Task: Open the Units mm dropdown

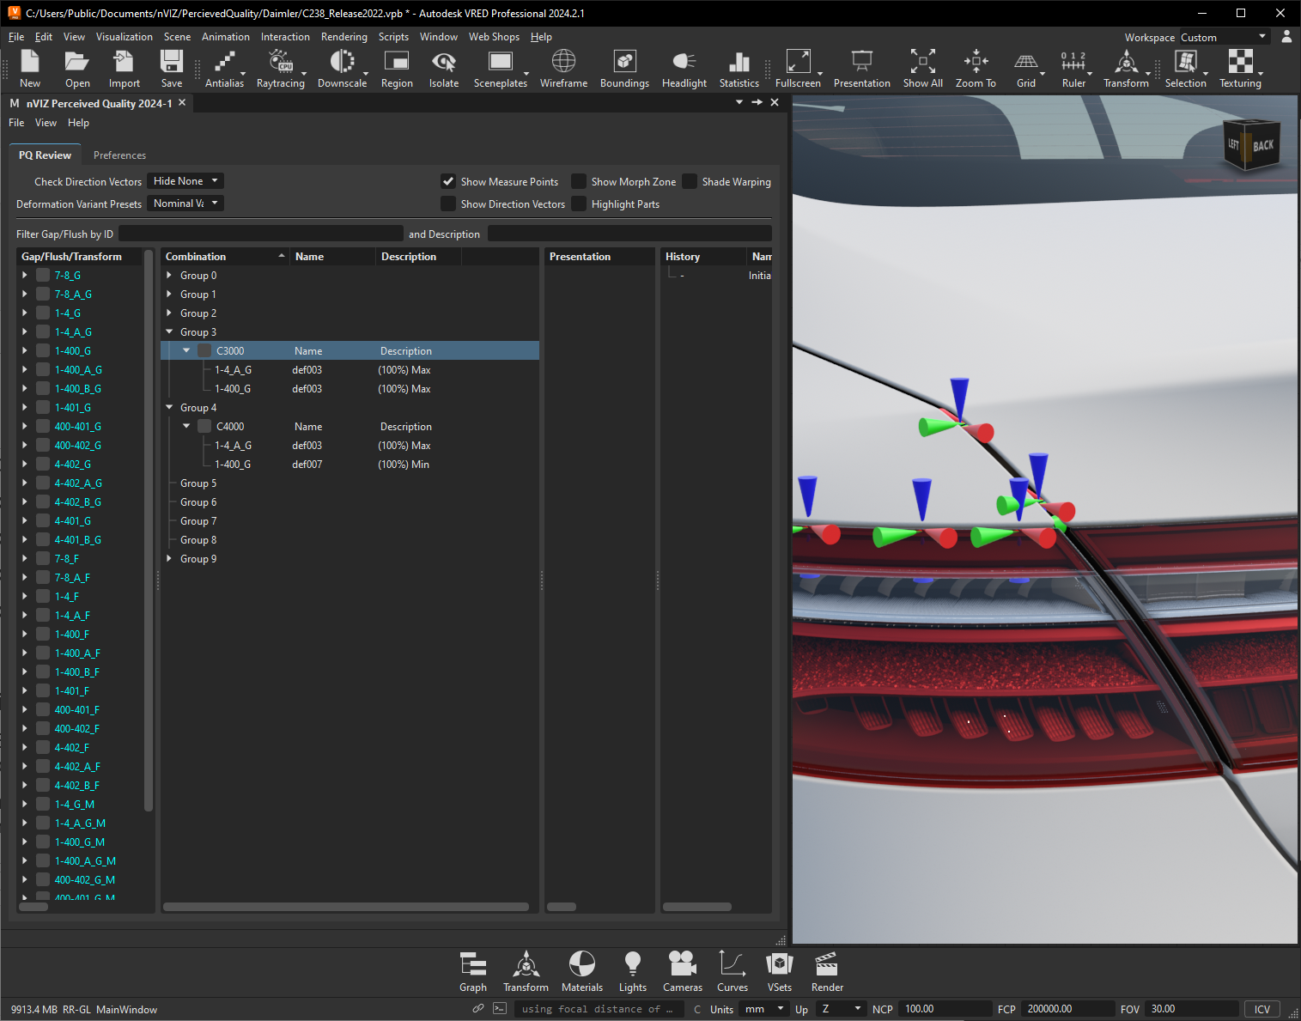Action: coord(764,1009)
